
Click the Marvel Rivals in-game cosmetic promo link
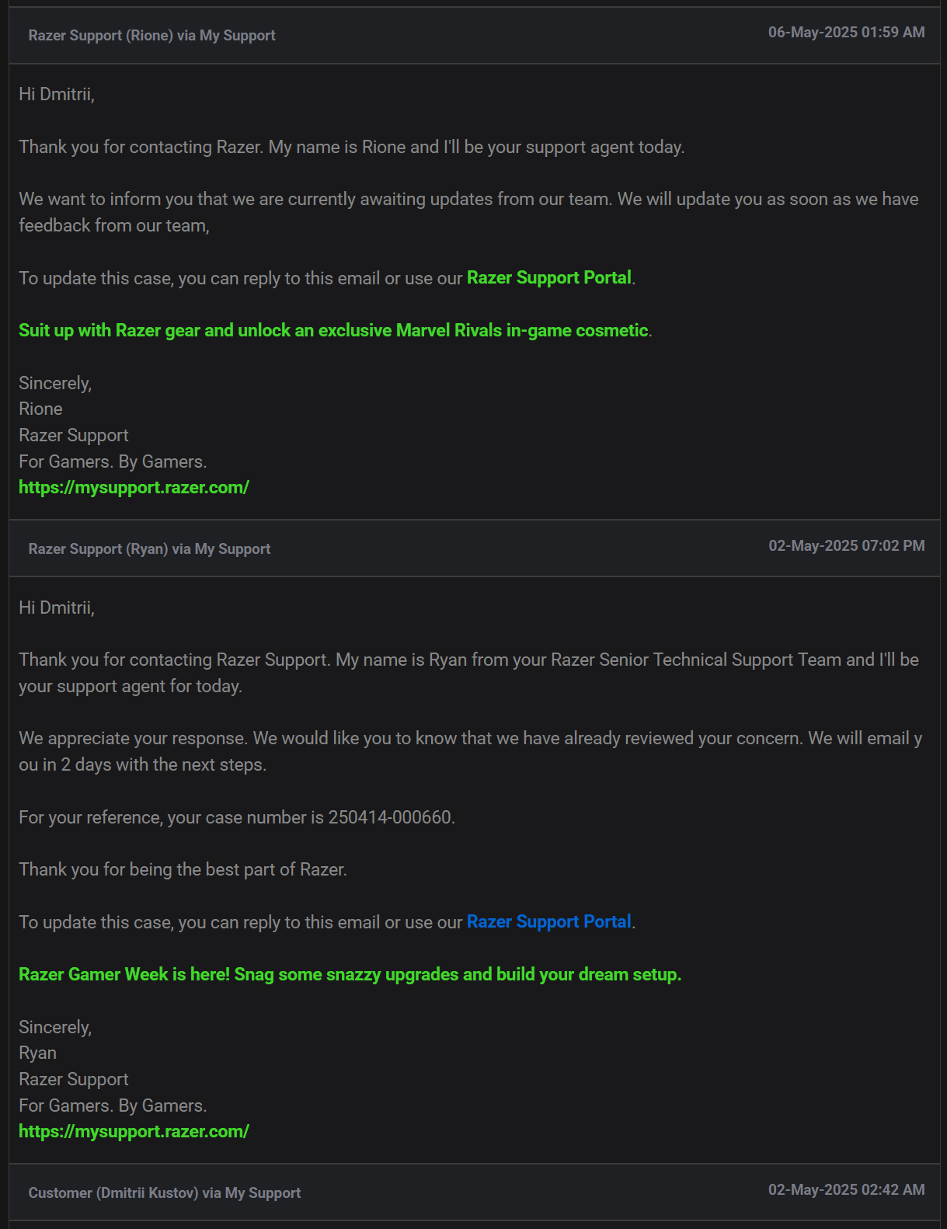point(333,330)
